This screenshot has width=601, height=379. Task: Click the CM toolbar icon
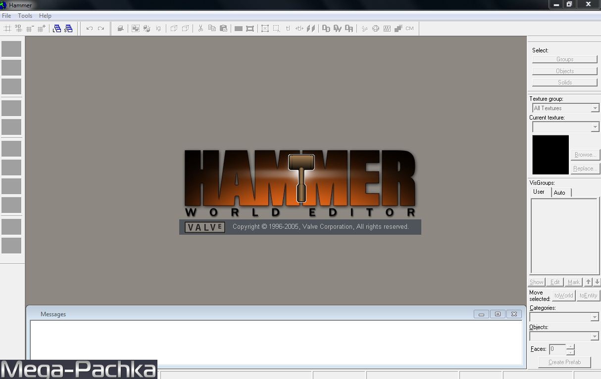[409, 29]
